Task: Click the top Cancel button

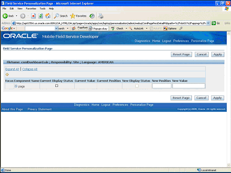Action: point(201,54)
